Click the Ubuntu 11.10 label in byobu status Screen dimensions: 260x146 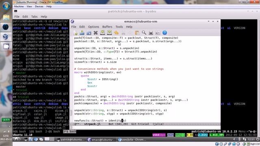(x=22, y=135)
